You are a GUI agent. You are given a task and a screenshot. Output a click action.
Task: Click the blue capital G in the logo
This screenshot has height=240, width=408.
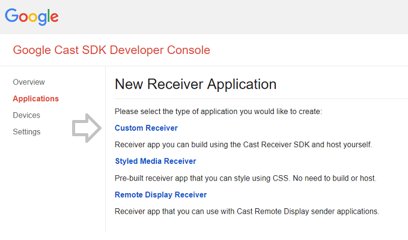coord(12,16)
